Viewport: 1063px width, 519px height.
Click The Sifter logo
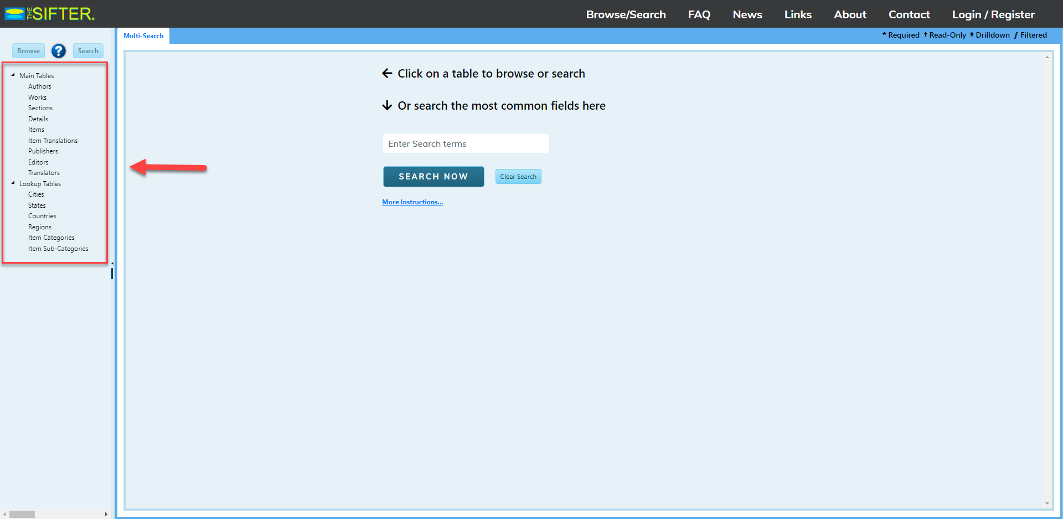tap(50, 14)
